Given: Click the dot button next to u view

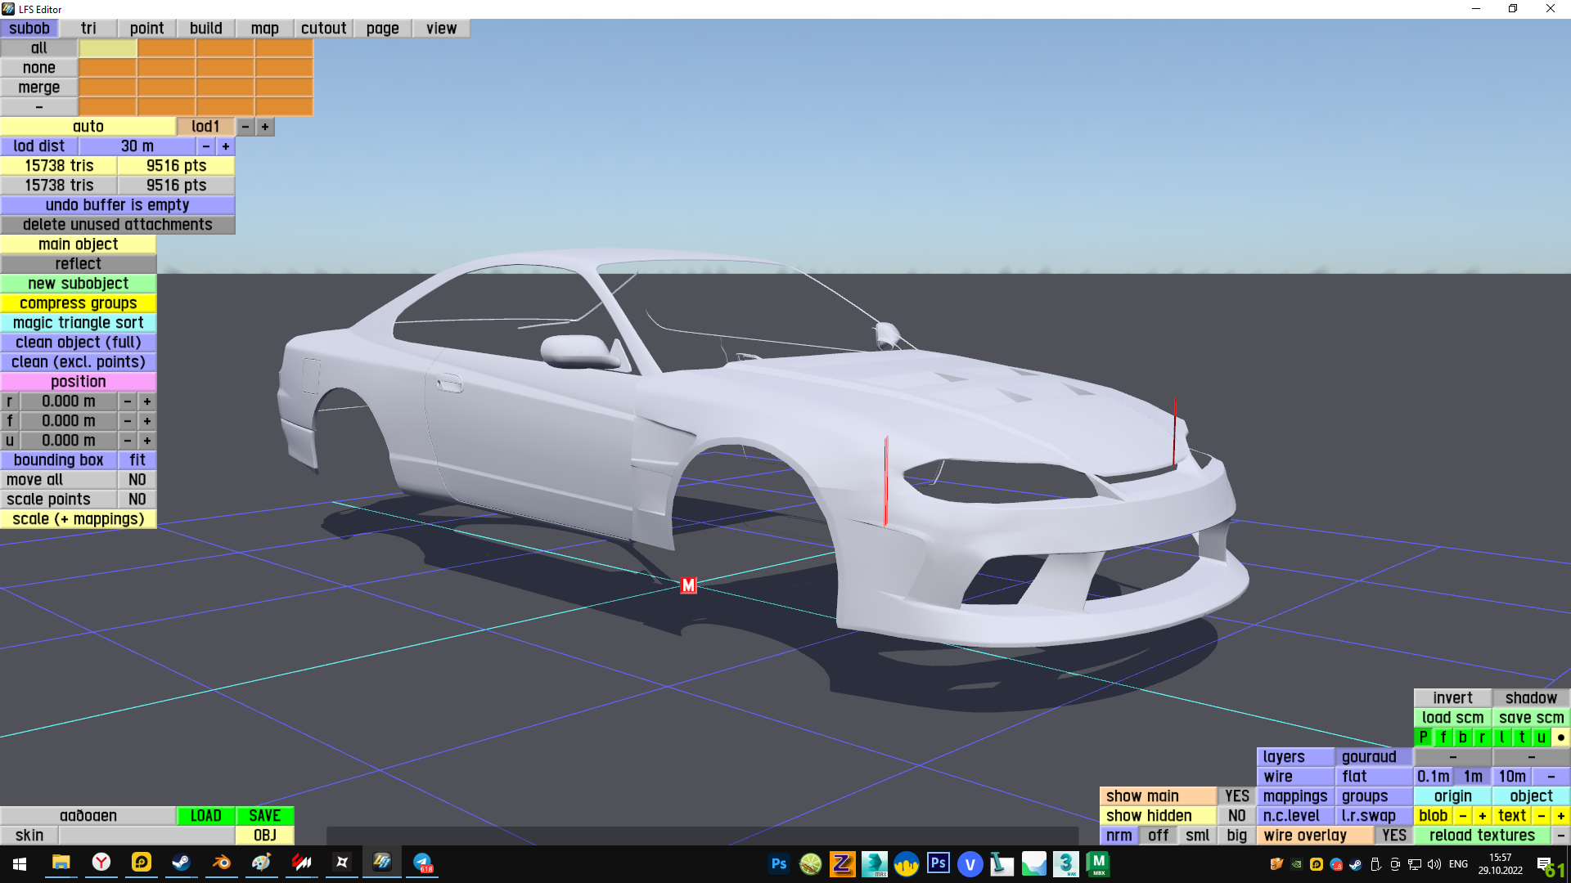Looking at the screenshot, I should coord(1560,737).
